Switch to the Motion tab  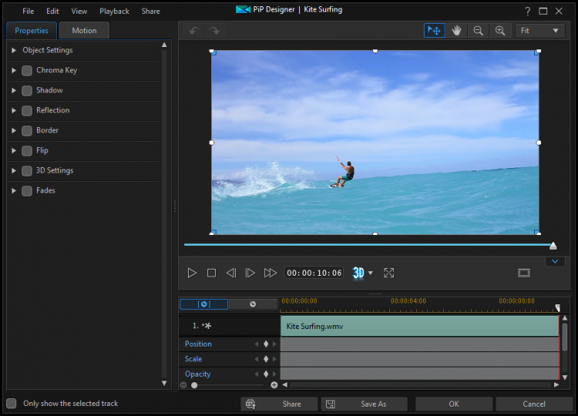84,31
